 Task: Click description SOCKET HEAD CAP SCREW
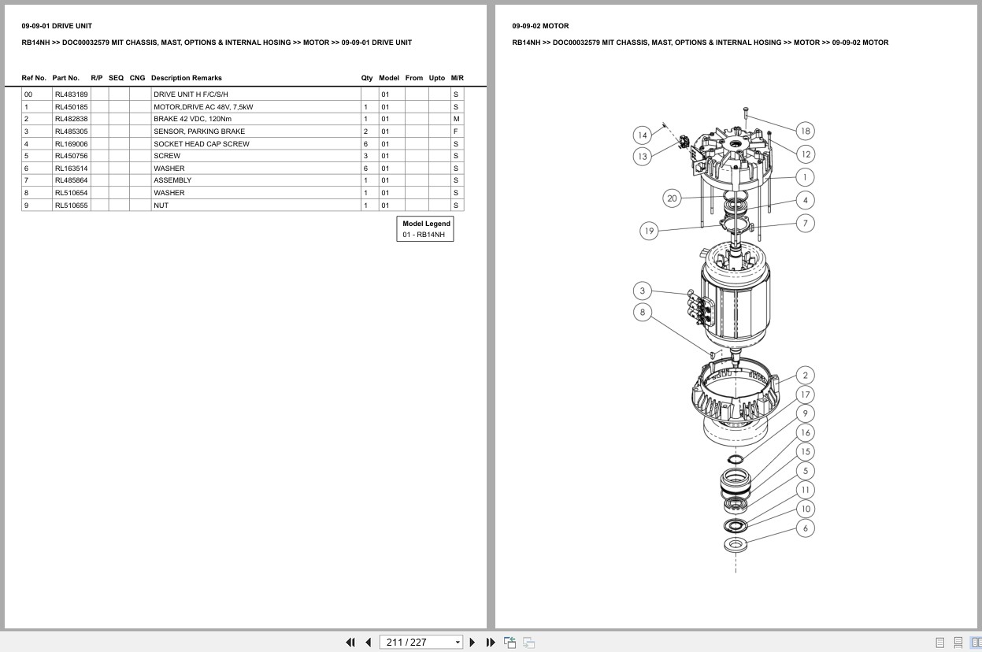pos(202,144)
